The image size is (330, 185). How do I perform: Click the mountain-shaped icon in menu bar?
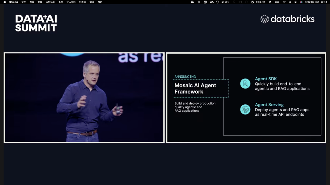(211, 2)
